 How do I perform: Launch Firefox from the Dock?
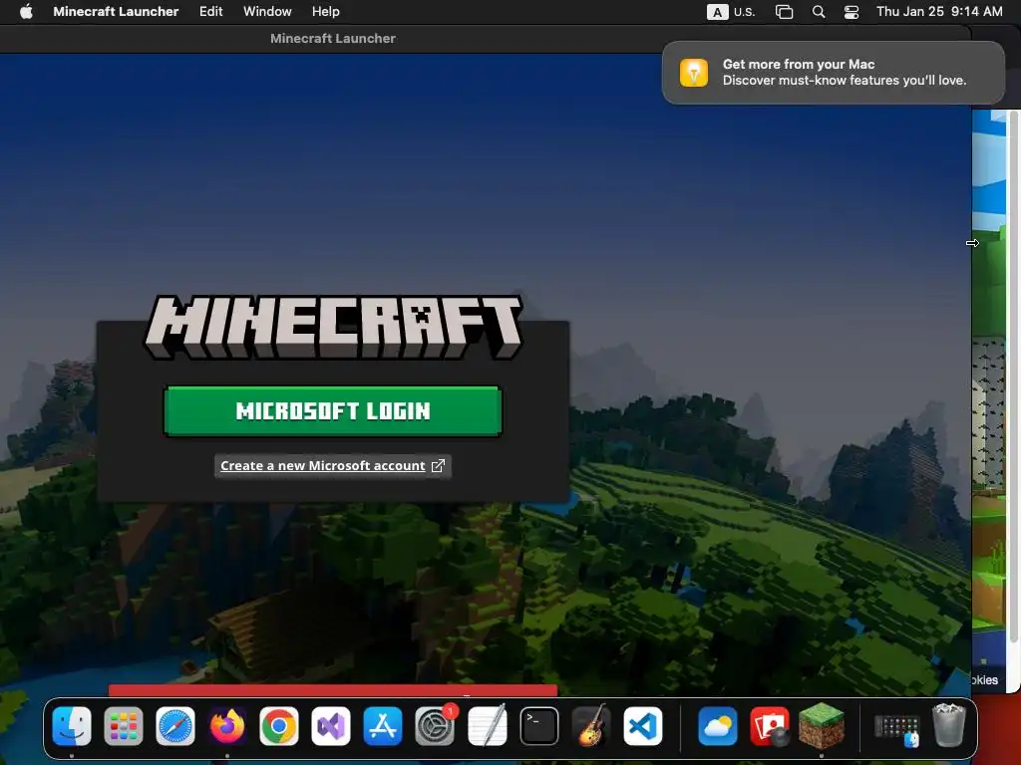(x=227, y=725)
